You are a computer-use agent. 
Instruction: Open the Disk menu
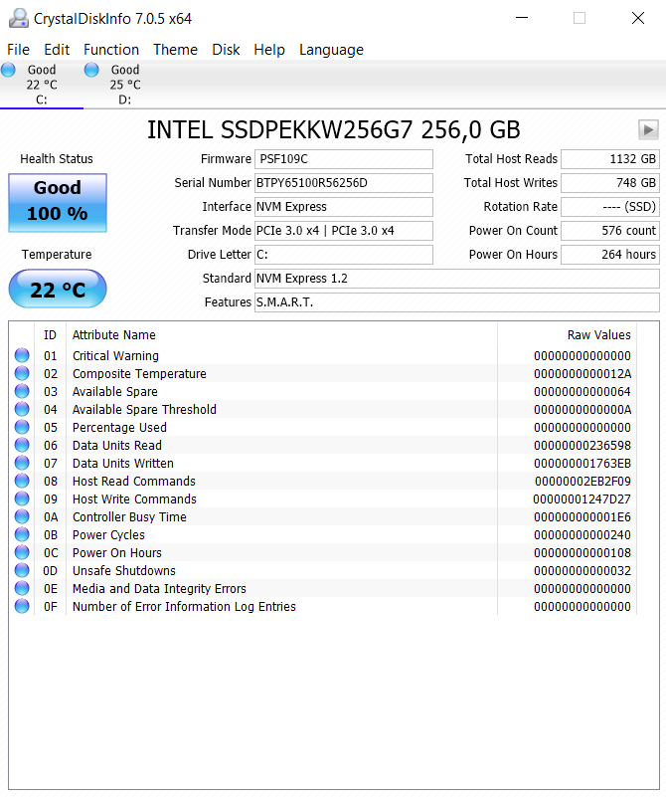tap(226, 50)
